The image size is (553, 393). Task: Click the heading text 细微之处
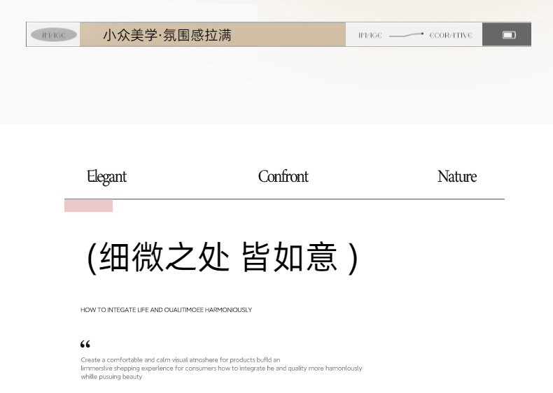coord(164,257)
